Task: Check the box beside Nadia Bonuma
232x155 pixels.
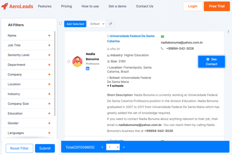Action: [x=69, y=61]
